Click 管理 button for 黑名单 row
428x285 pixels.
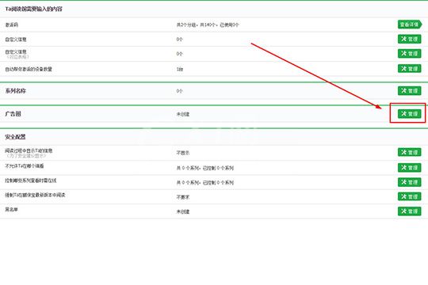point(410,211)
